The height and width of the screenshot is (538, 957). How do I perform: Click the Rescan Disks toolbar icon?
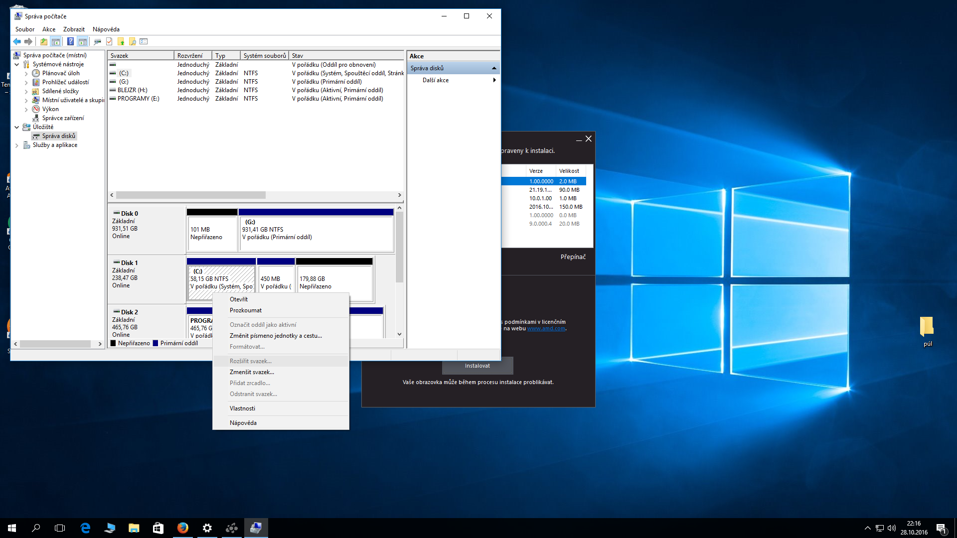97,42
